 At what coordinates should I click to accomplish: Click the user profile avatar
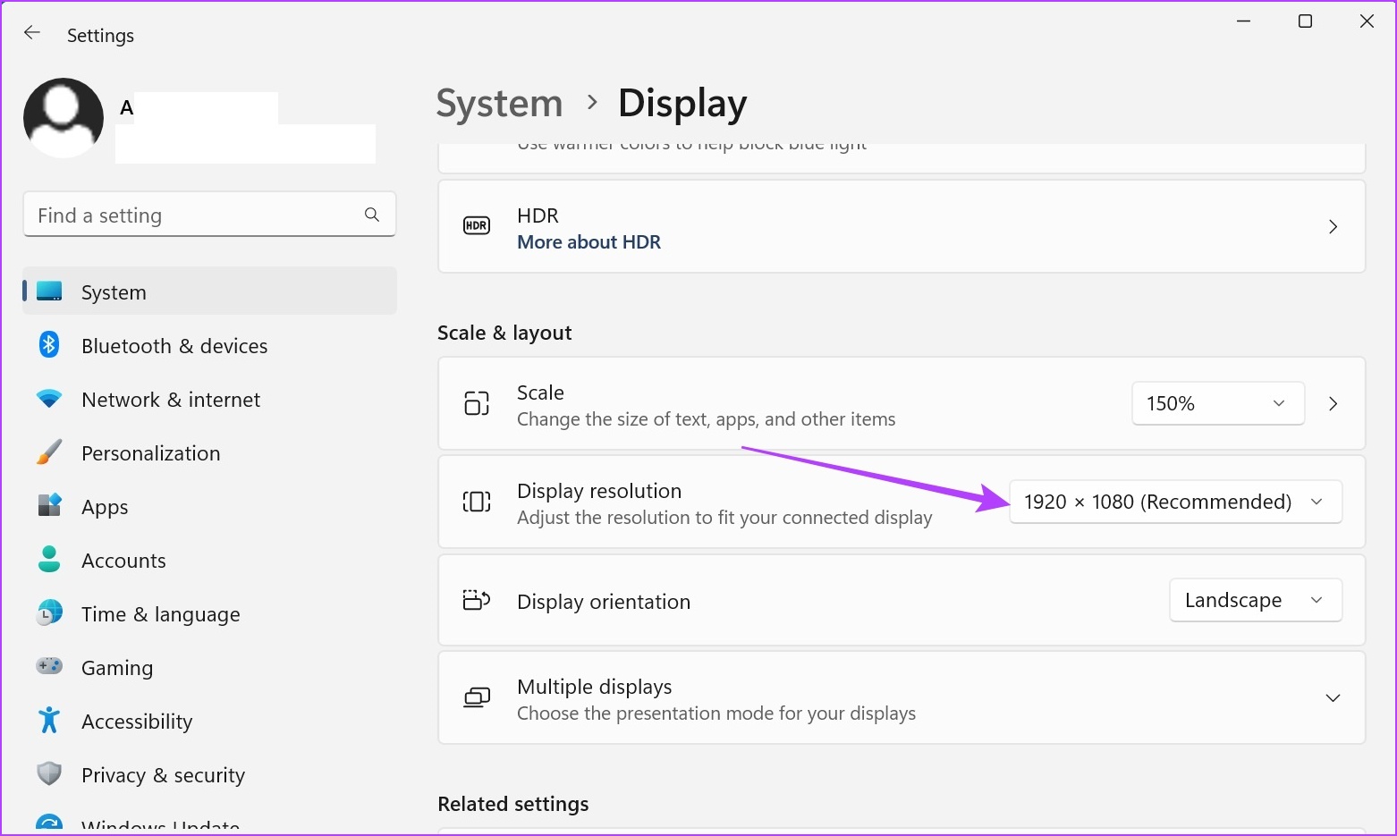point(63,118)
